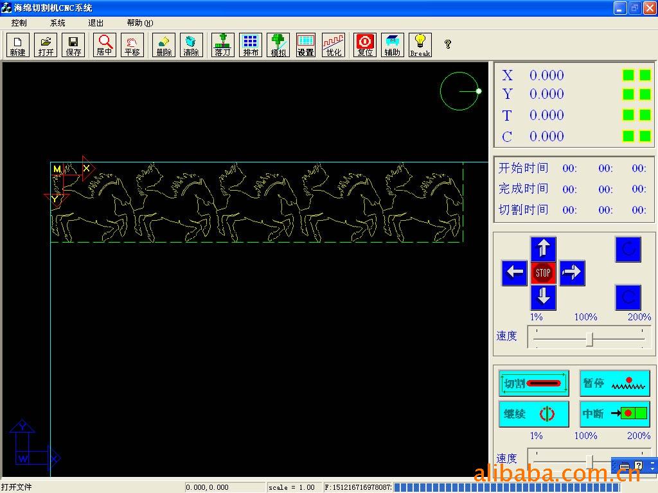This screenshot has width=658, height=493.
Task: Click the first green indicator beside X
Action: [x=628, y=75]
